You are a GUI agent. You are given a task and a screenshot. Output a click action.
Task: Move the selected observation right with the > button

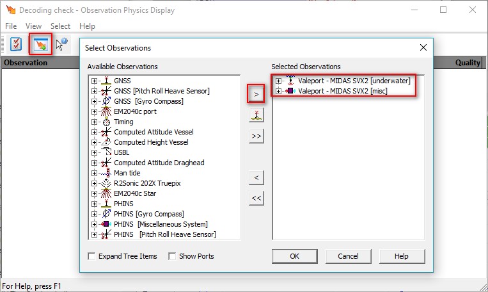pyautogui.click(x=256, y=94)
